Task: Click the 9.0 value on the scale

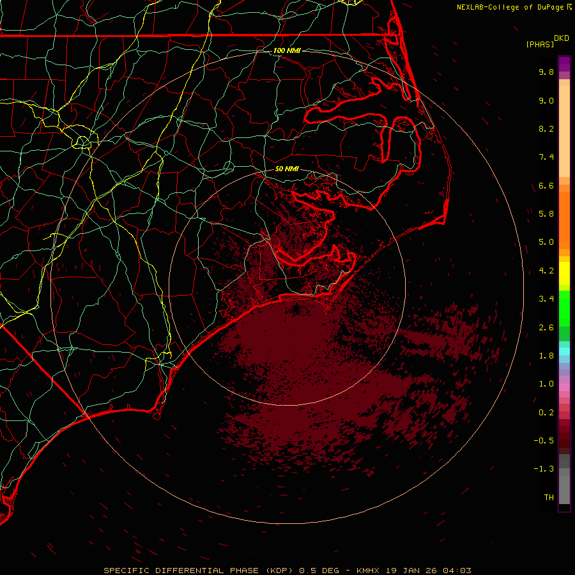Action: coord(546,100)
